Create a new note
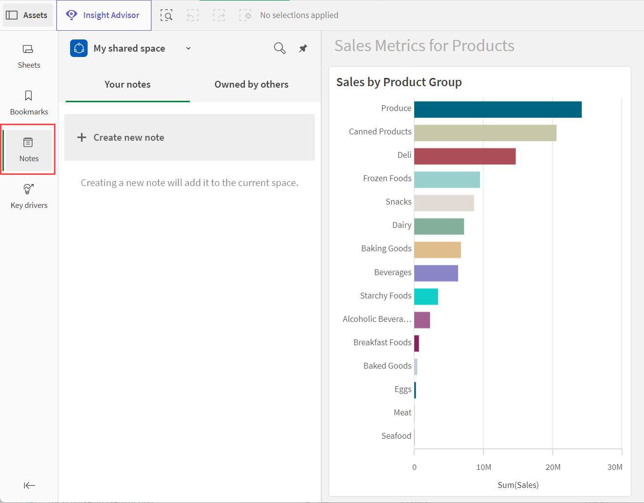 (189, 137)
